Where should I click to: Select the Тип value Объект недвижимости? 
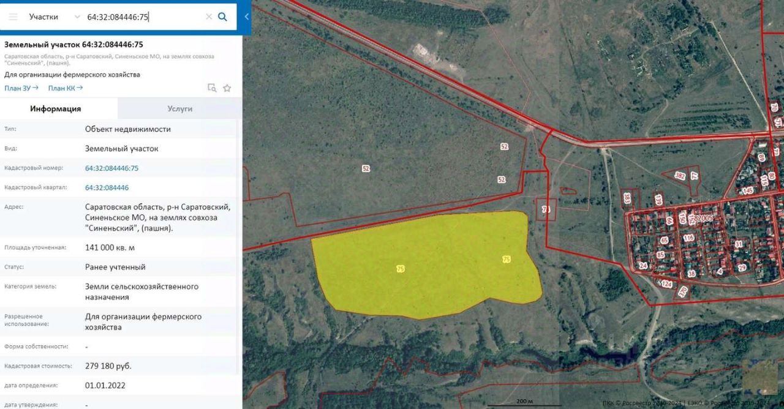[128, 129]
